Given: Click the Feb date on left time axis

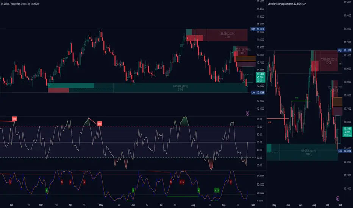Looking at the screenshot, I should pos(12,205).
